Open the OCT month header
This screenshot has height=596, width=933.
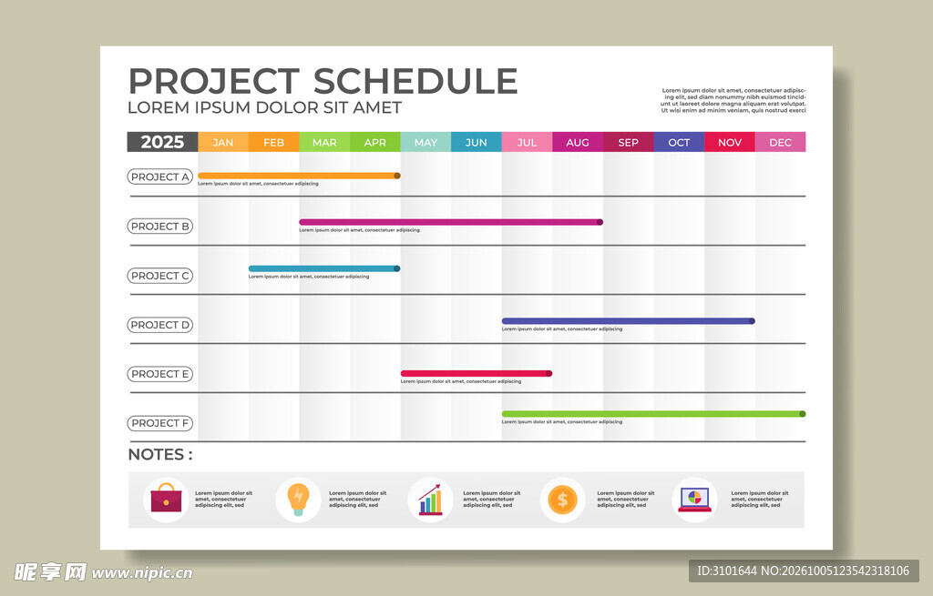679,142
